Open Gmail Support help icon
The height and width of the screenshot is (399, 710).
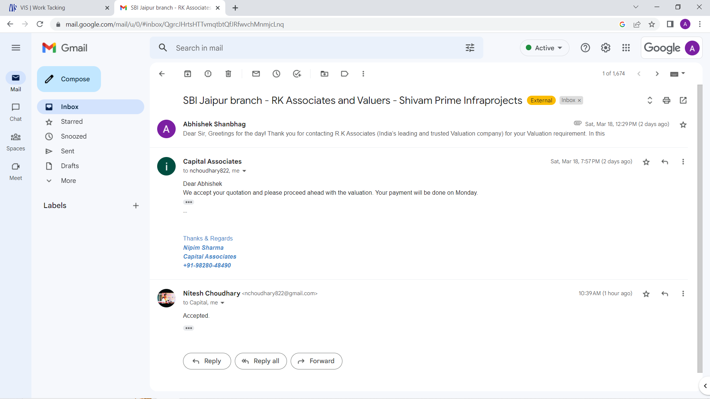(585, 48)
